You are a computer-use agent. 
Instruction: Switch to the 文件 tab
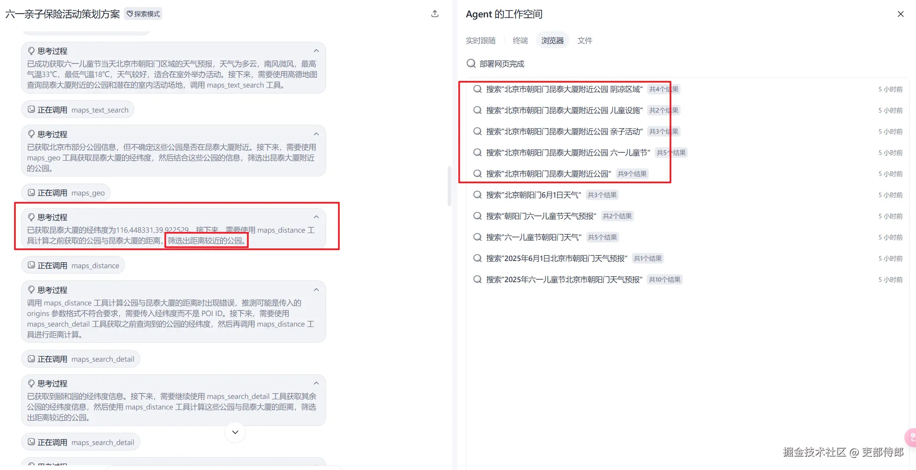(584, 41)
